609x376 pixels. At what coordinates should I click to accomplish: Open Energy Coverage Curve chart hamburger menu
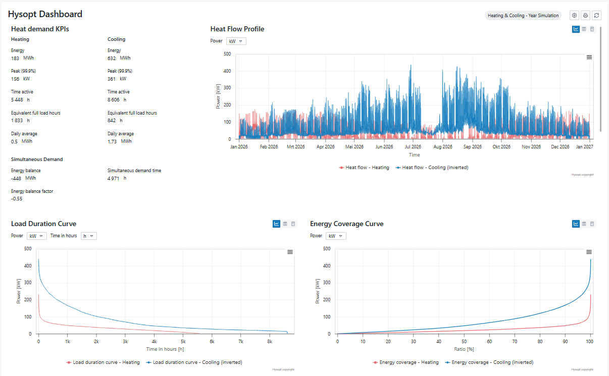[589, 252]
